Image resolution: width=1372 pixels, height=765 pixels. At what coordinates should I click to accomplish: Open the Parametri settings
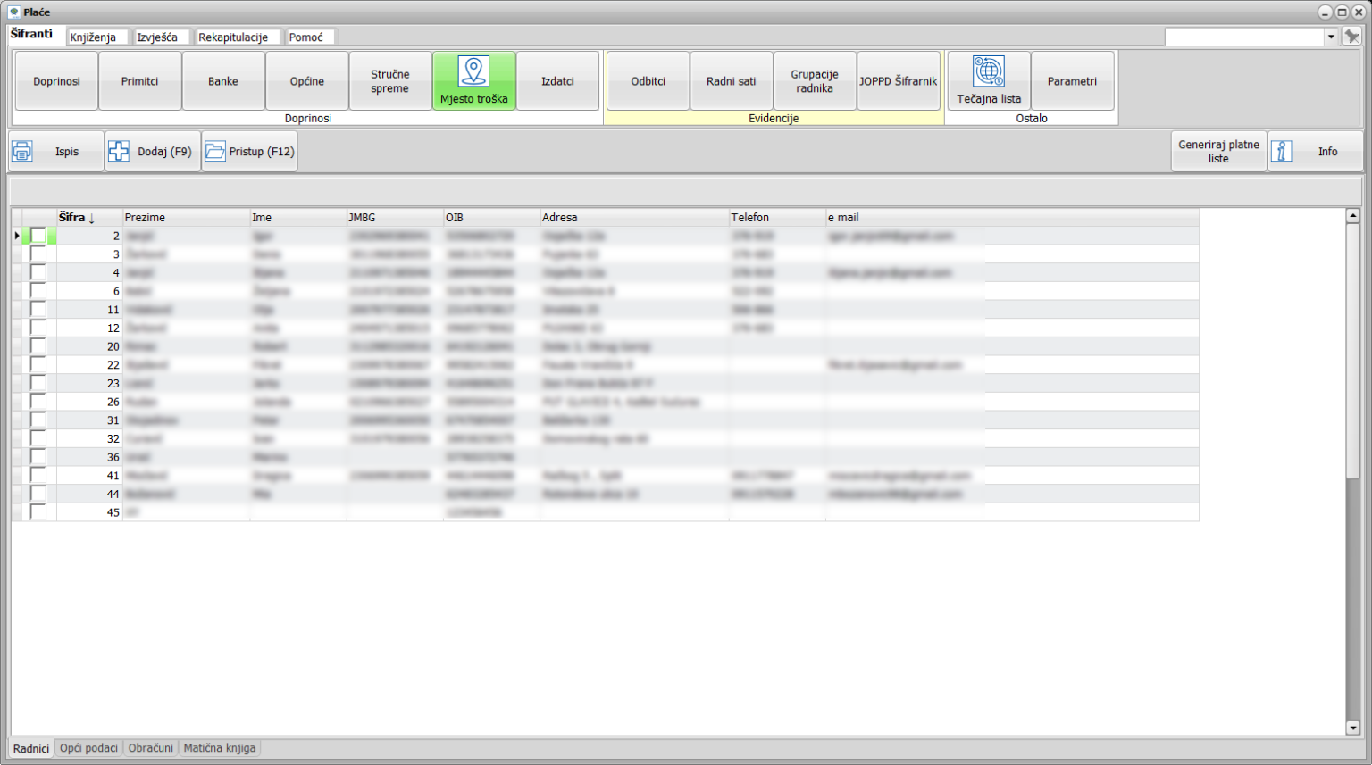pyautogui.click(x=1073, y=80)
